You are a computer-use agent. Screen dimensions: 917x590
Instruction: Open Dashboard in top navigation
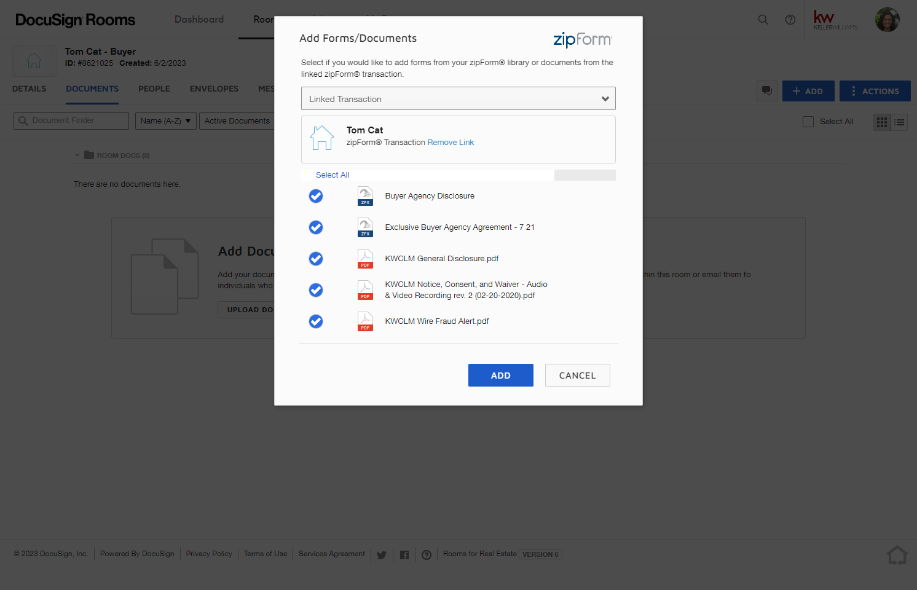(x=199, y=20)
